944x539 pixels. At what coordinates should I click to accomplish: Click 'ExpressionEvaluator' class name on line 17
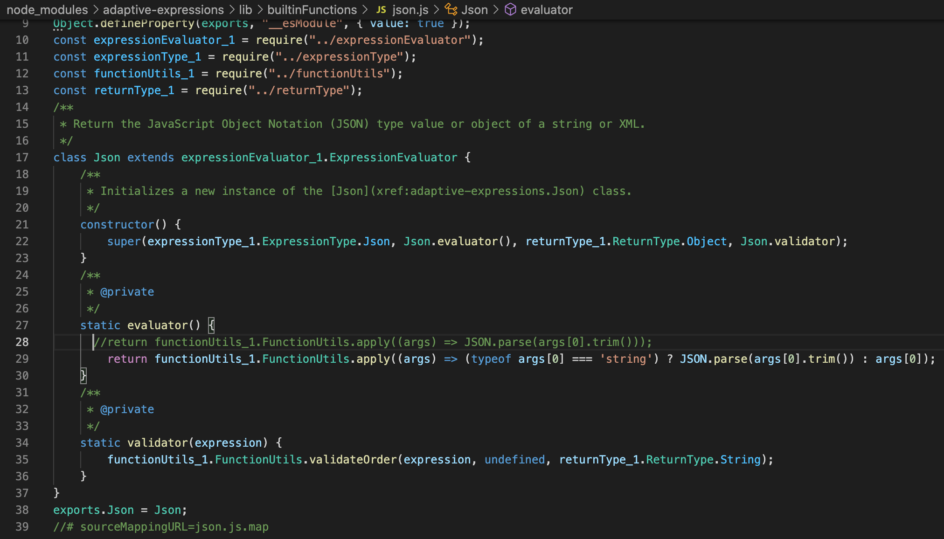click(394, 158)
